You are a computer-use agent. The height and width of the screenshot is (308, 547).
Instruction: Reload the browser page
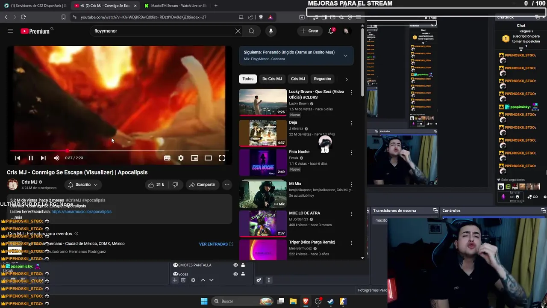(x=23, y=17)
